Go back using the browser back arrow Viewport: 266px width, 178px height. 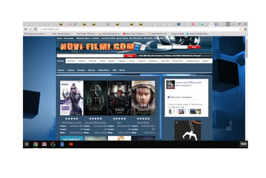[26, 29]
